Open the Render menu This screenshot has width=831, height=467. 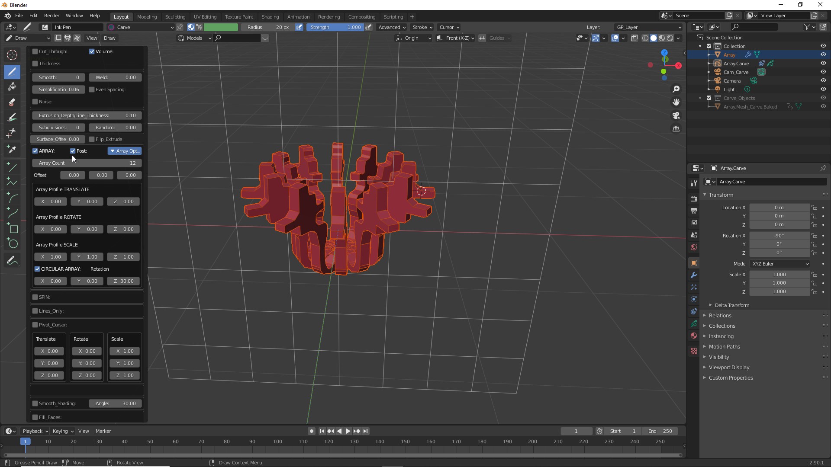tap(52, 16)
